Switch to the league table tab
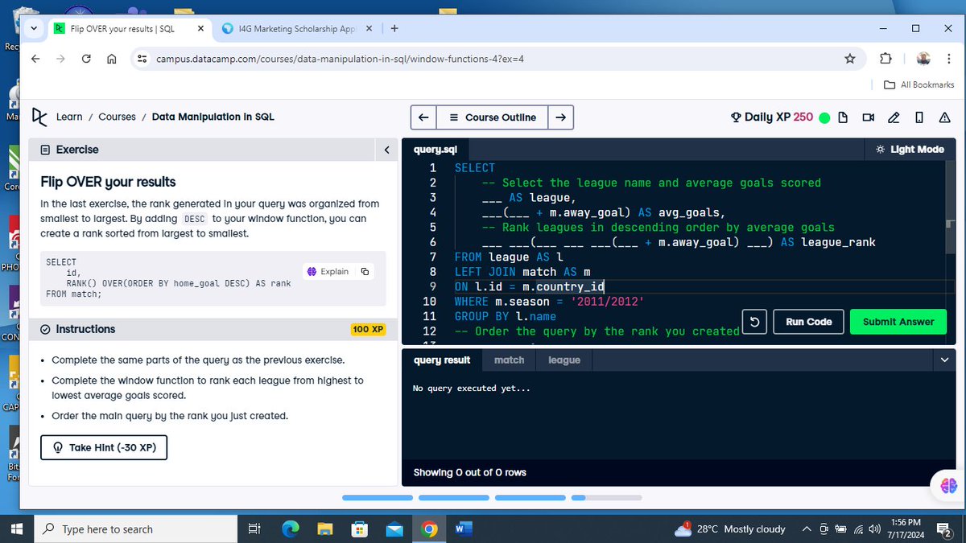 click(x=563, y=360)
